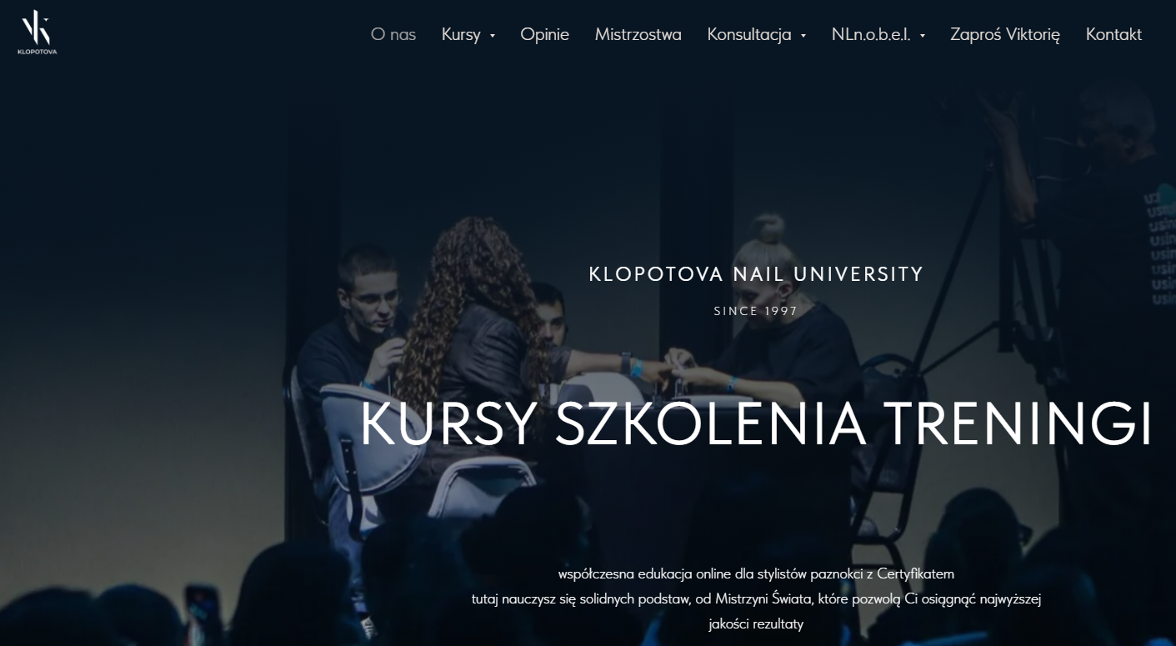Click the text about współczesna edukacja online
Image resolution: width=1176 pixels, height=646 pixels.
pyautogui.click(x=756, y=574)
